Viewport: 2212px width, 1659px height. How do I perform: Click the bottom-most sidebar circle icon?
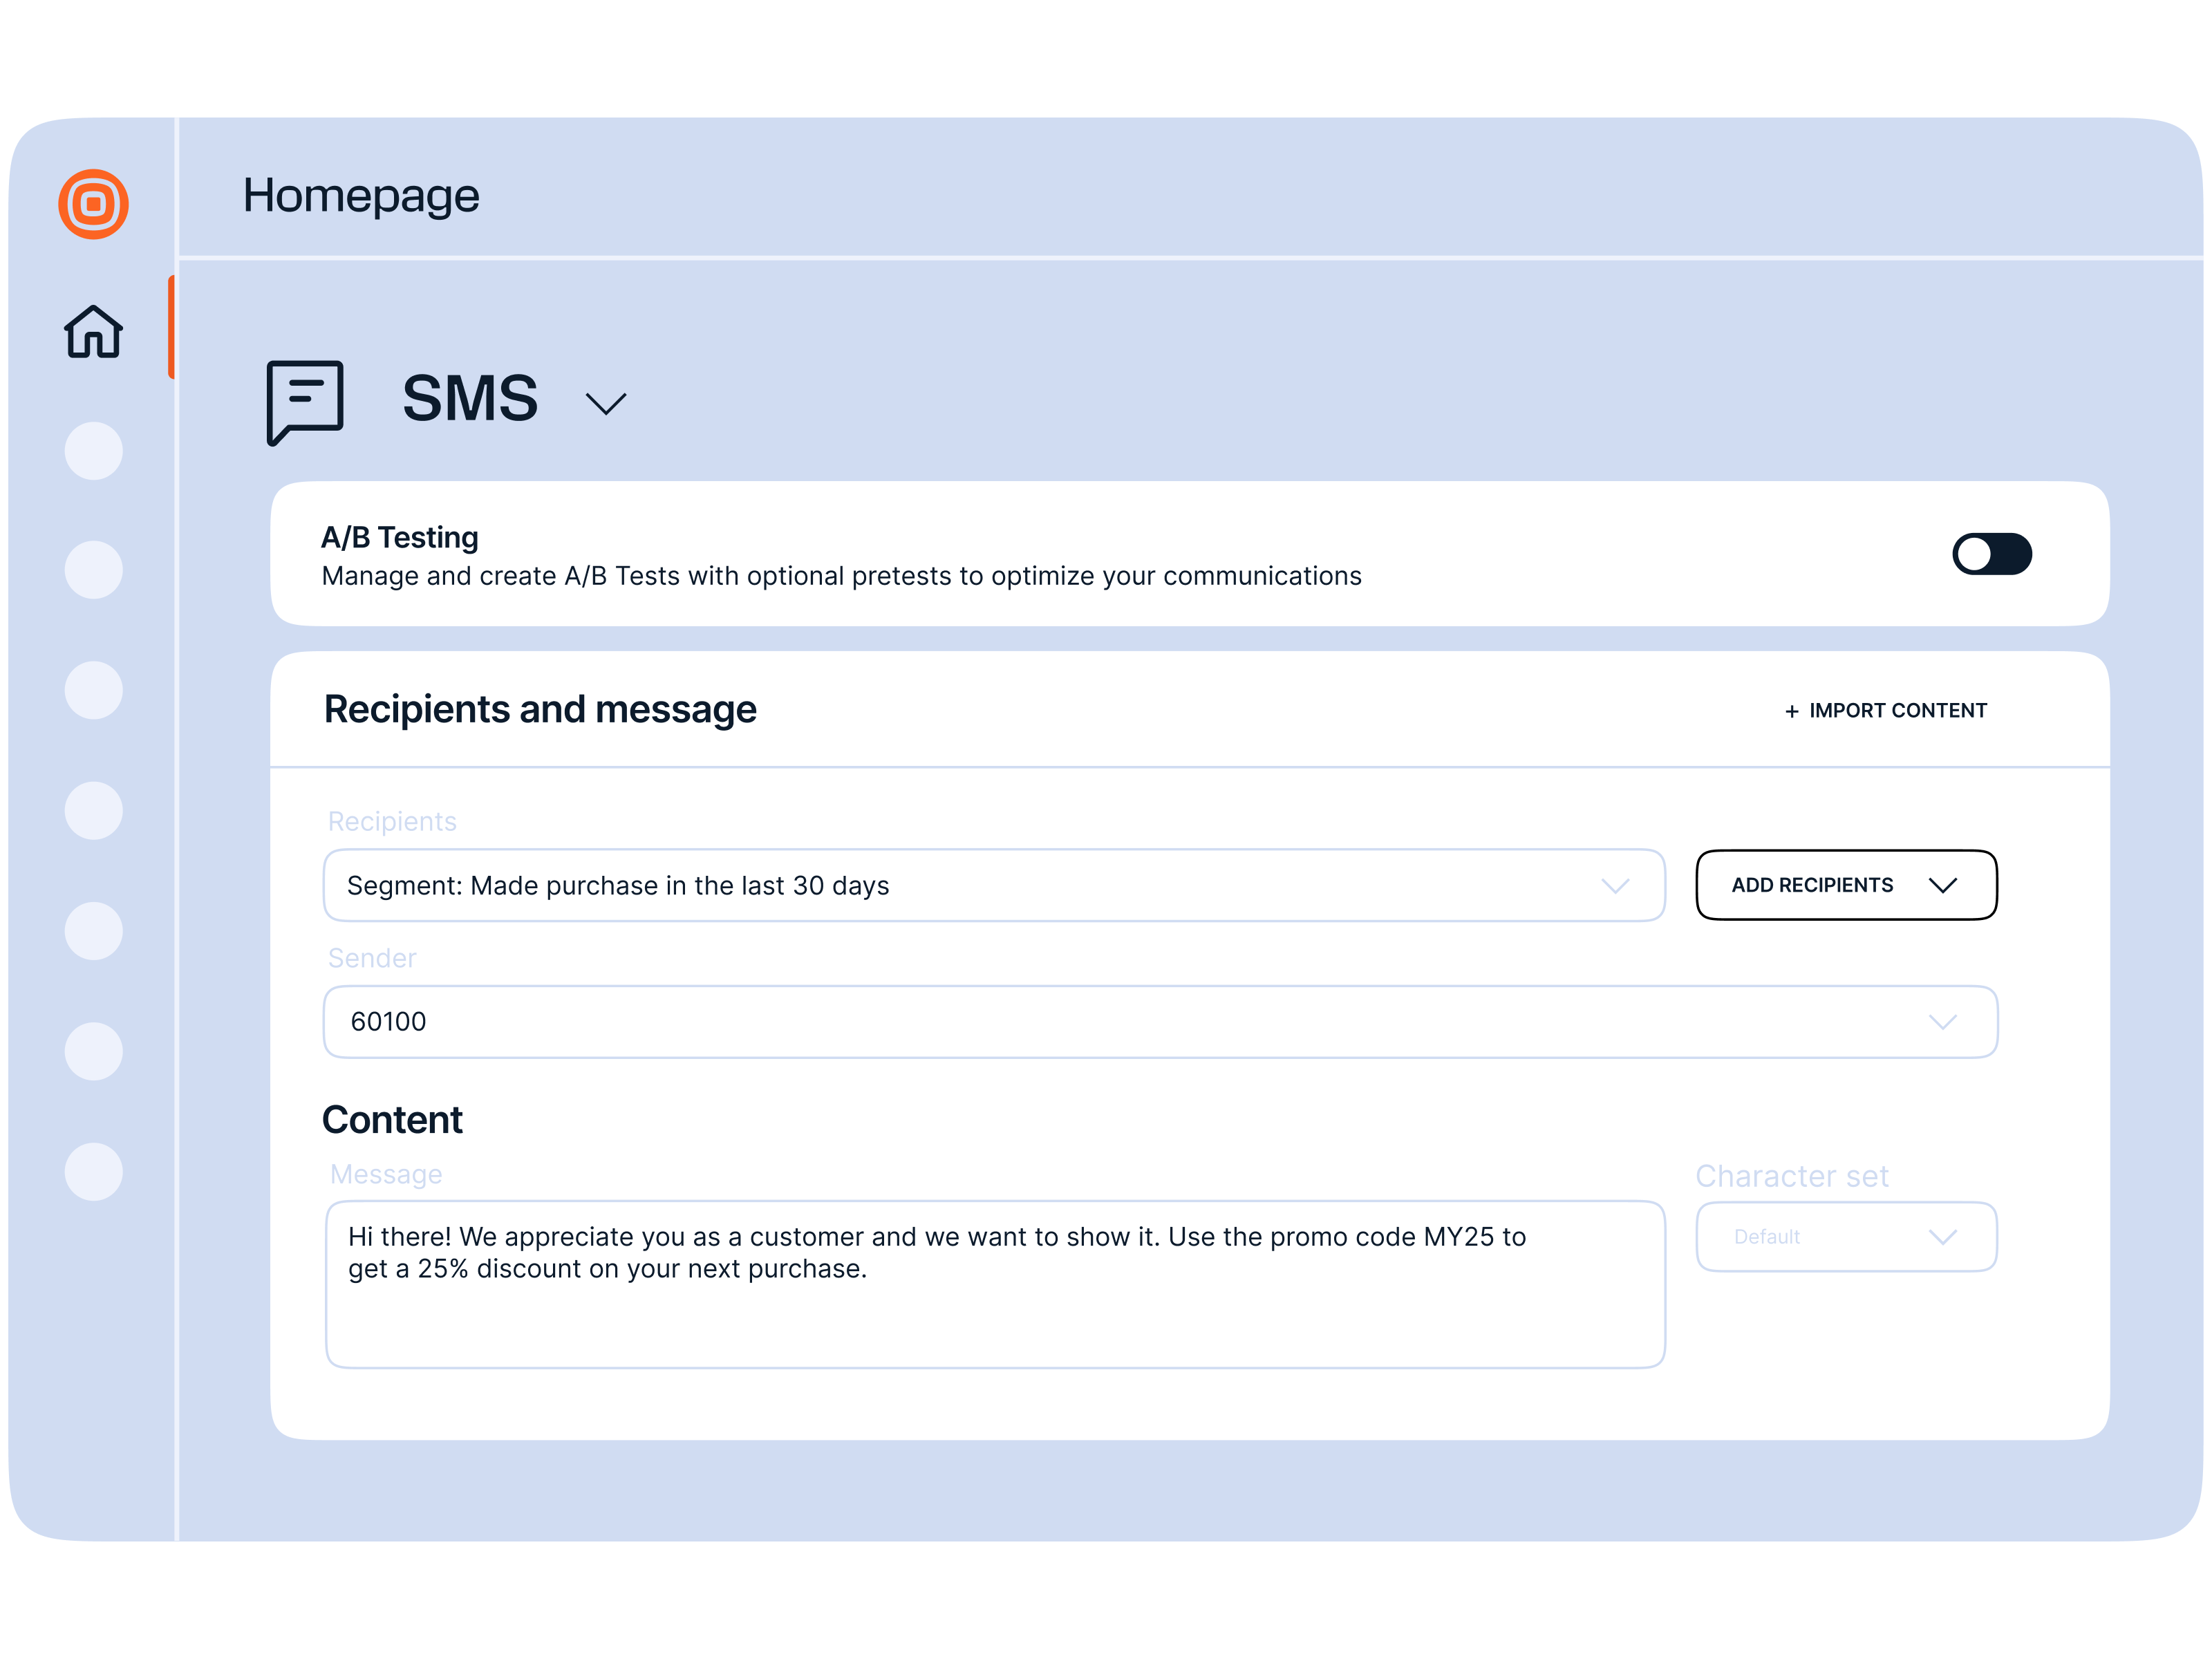(93, 1171)
